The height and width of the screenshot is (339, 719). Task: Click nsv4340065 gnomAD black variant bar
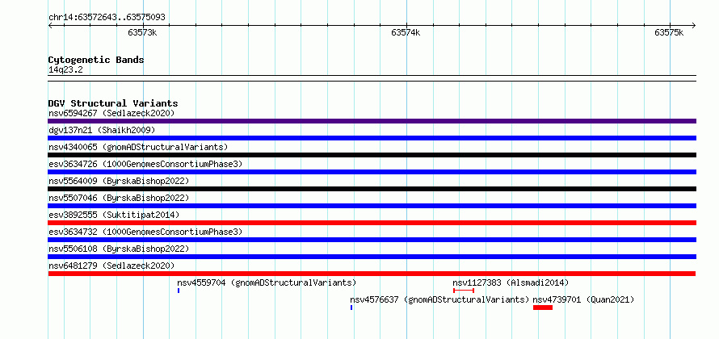[372, 155]
